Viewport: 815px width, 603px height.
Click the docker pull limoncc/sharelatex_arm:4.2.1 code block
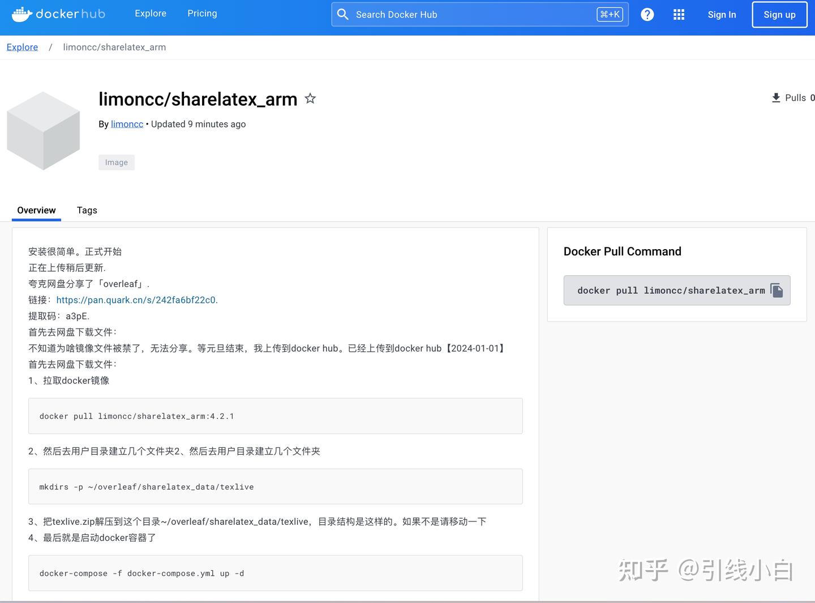tap(276, 416)
